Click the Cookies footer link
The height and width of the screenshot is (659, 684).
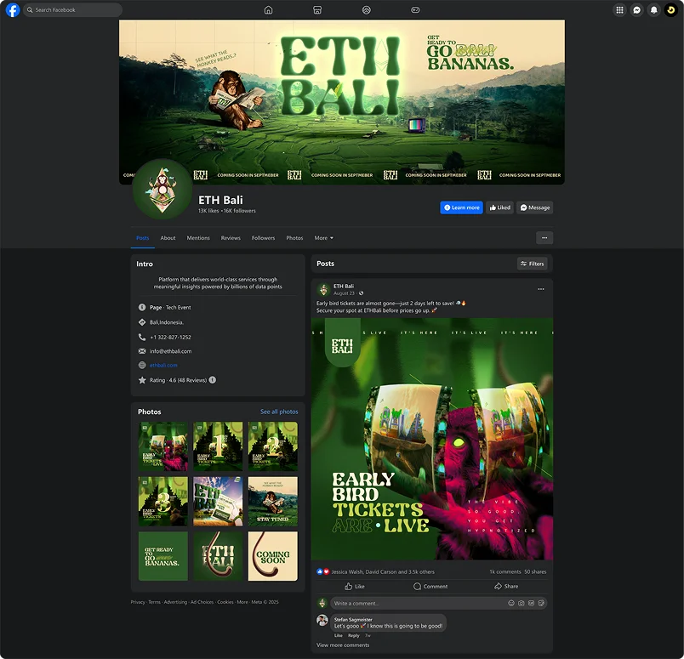coord(225,602)
